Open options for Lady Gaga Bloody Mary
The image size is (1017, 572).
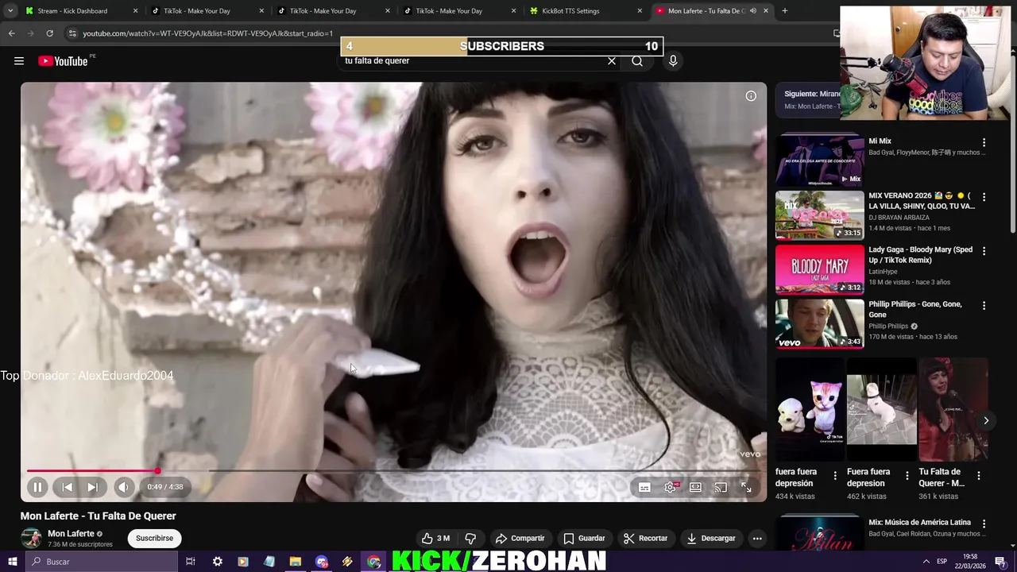pyautogui.click(x=984, y=251)
